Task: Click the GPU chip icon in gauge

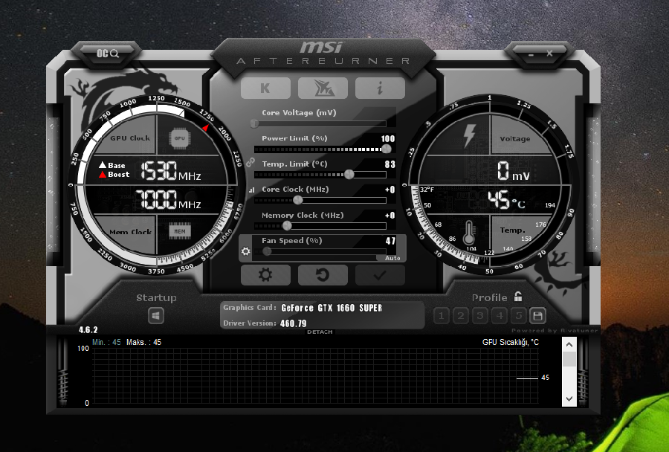Action: [x=180, y=138]
